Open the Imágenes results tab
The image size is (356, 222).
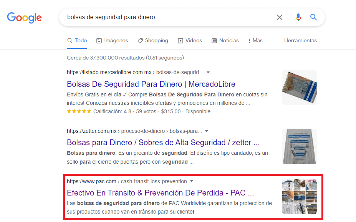coord(112,40)
